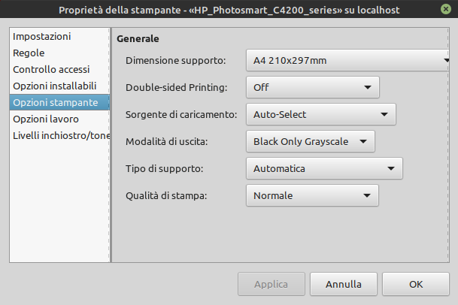
Task: Expand the Double-sided Printing dropdown
Action: click(312, 87)
